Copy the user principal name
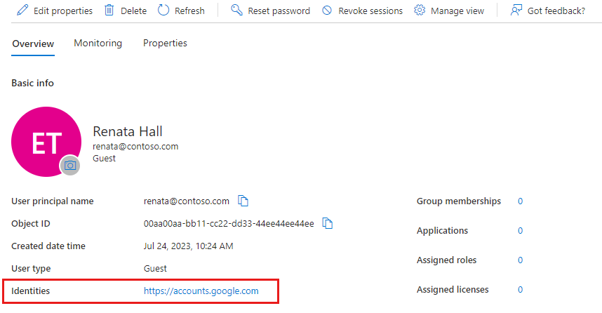 tap(243, 201)
